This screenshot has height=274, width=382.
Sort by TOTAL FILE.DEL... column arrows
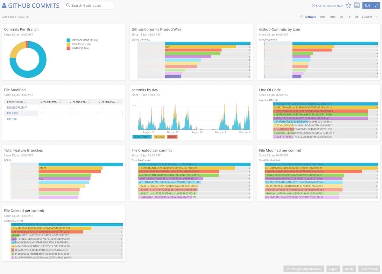click(118, 102)
